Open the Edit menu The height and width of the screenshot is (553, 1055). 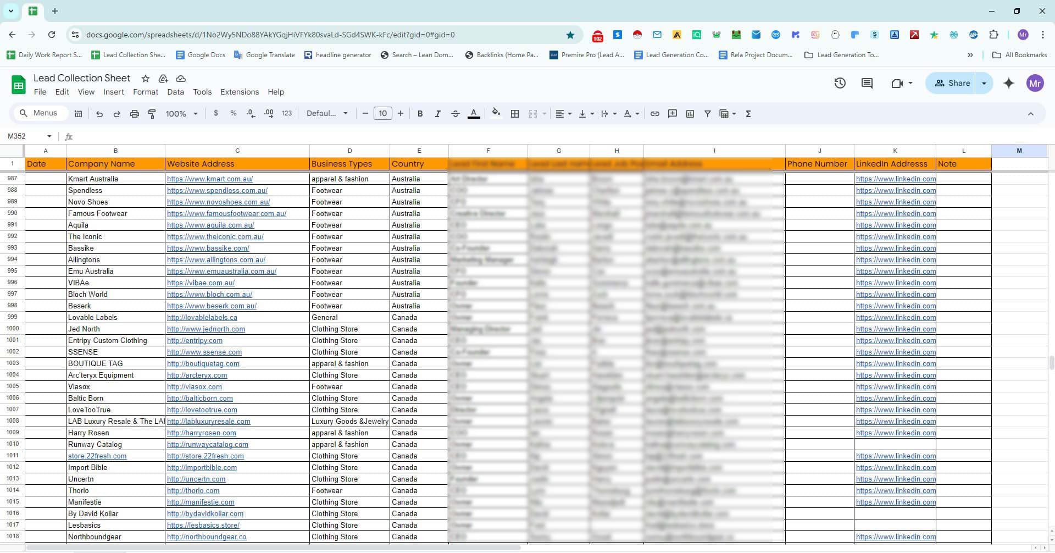[x=62, y=92]
